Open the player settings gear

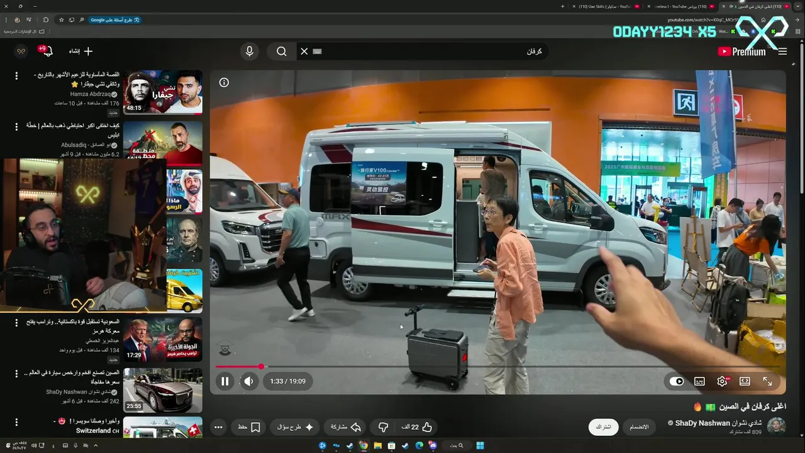pos(722,381)
